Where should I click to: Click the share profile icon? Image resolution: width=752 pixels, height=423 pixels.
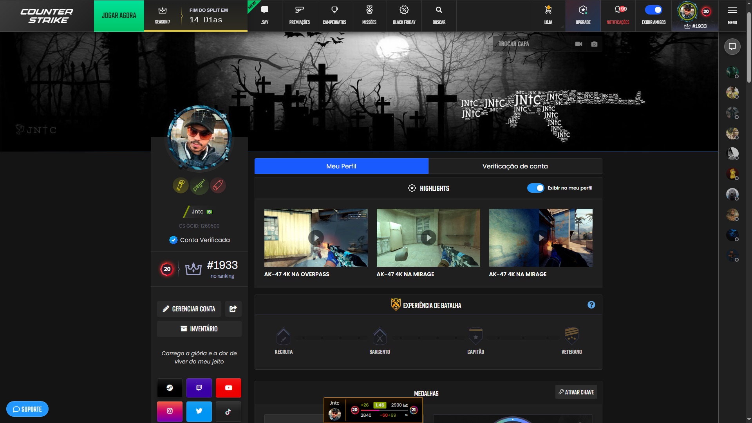coord(233,309)
